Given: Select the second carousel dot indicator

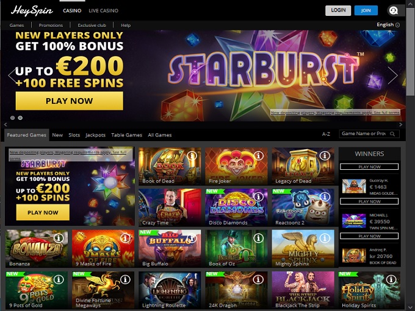Looking at the screenshot, I should tap(20, 117).
